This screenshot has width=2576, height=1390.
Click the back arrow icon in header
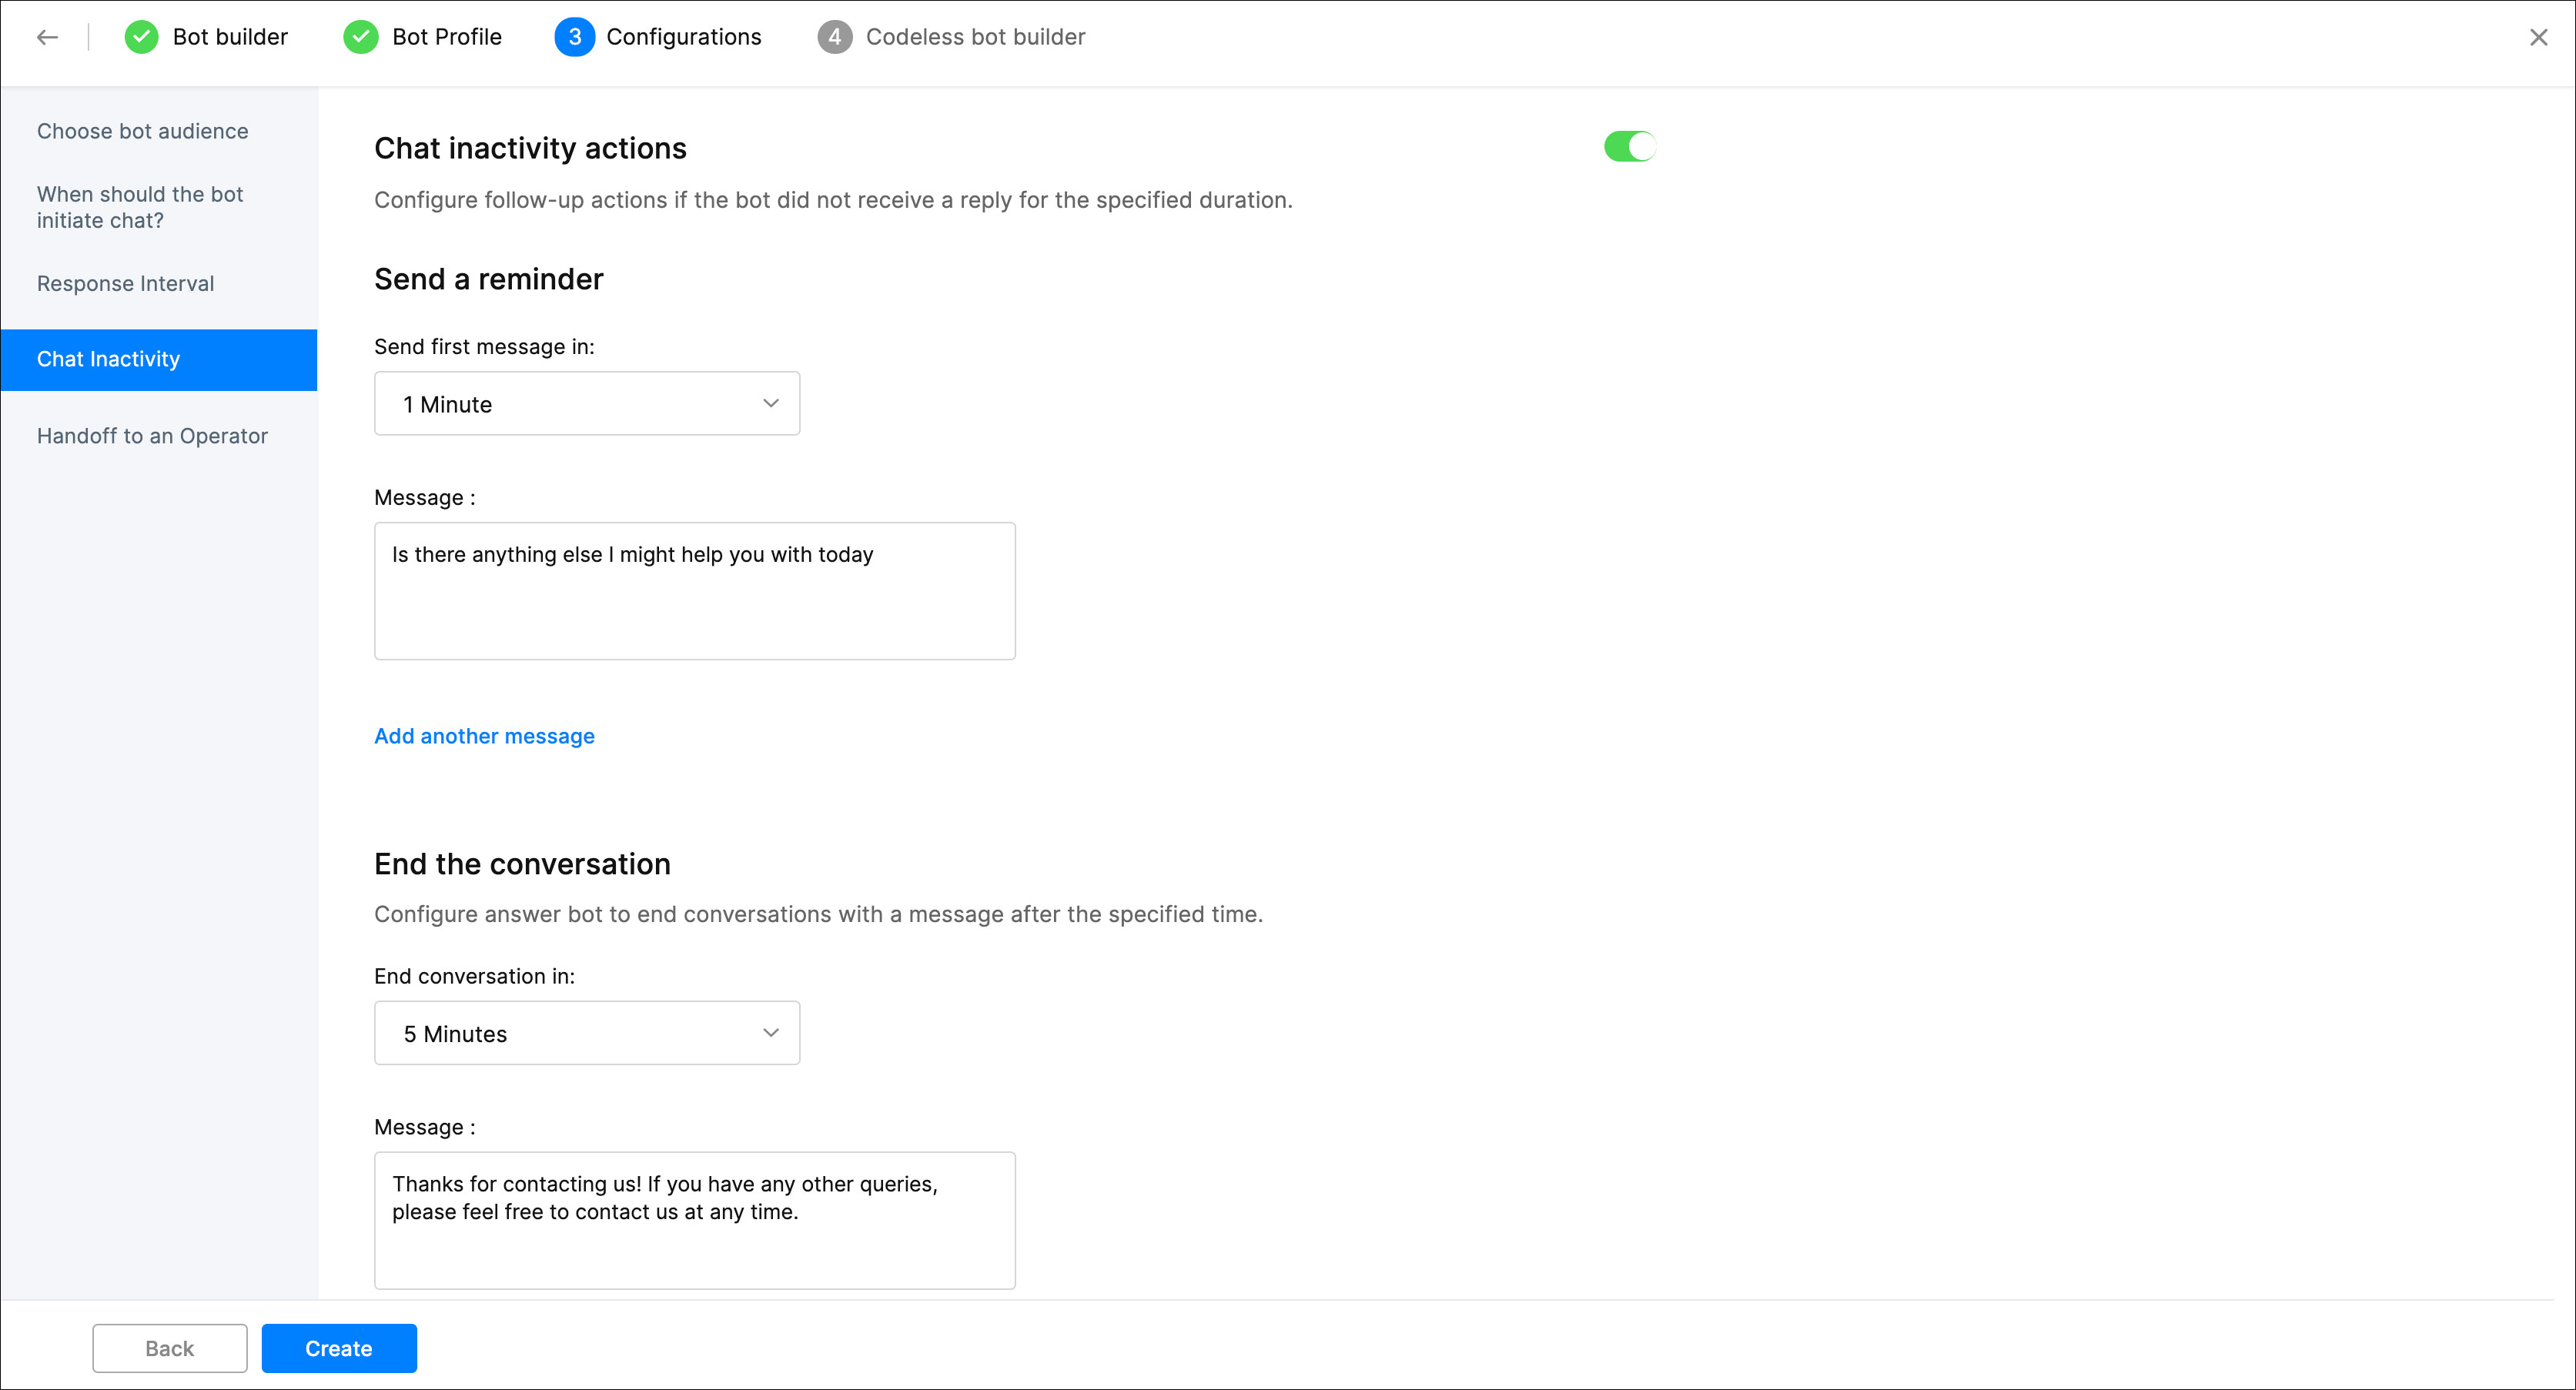(47, 38)
